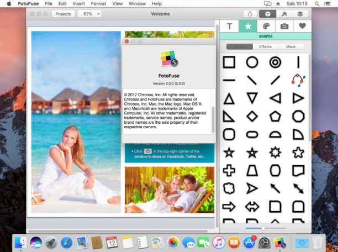Insert the pentagon shape
The height and width of the screenshot is (252, 338).
(x=275, y=116)
